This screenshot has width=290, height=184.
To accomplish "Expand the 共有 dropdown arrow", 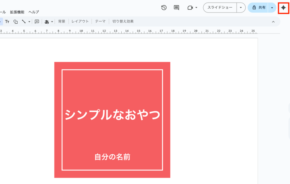I will point(272,8).
